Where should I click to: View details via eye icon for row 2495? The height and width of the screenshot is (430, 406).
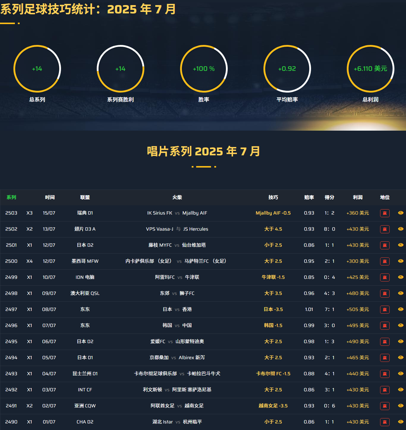pyautogui.click(x=401, y=341)
